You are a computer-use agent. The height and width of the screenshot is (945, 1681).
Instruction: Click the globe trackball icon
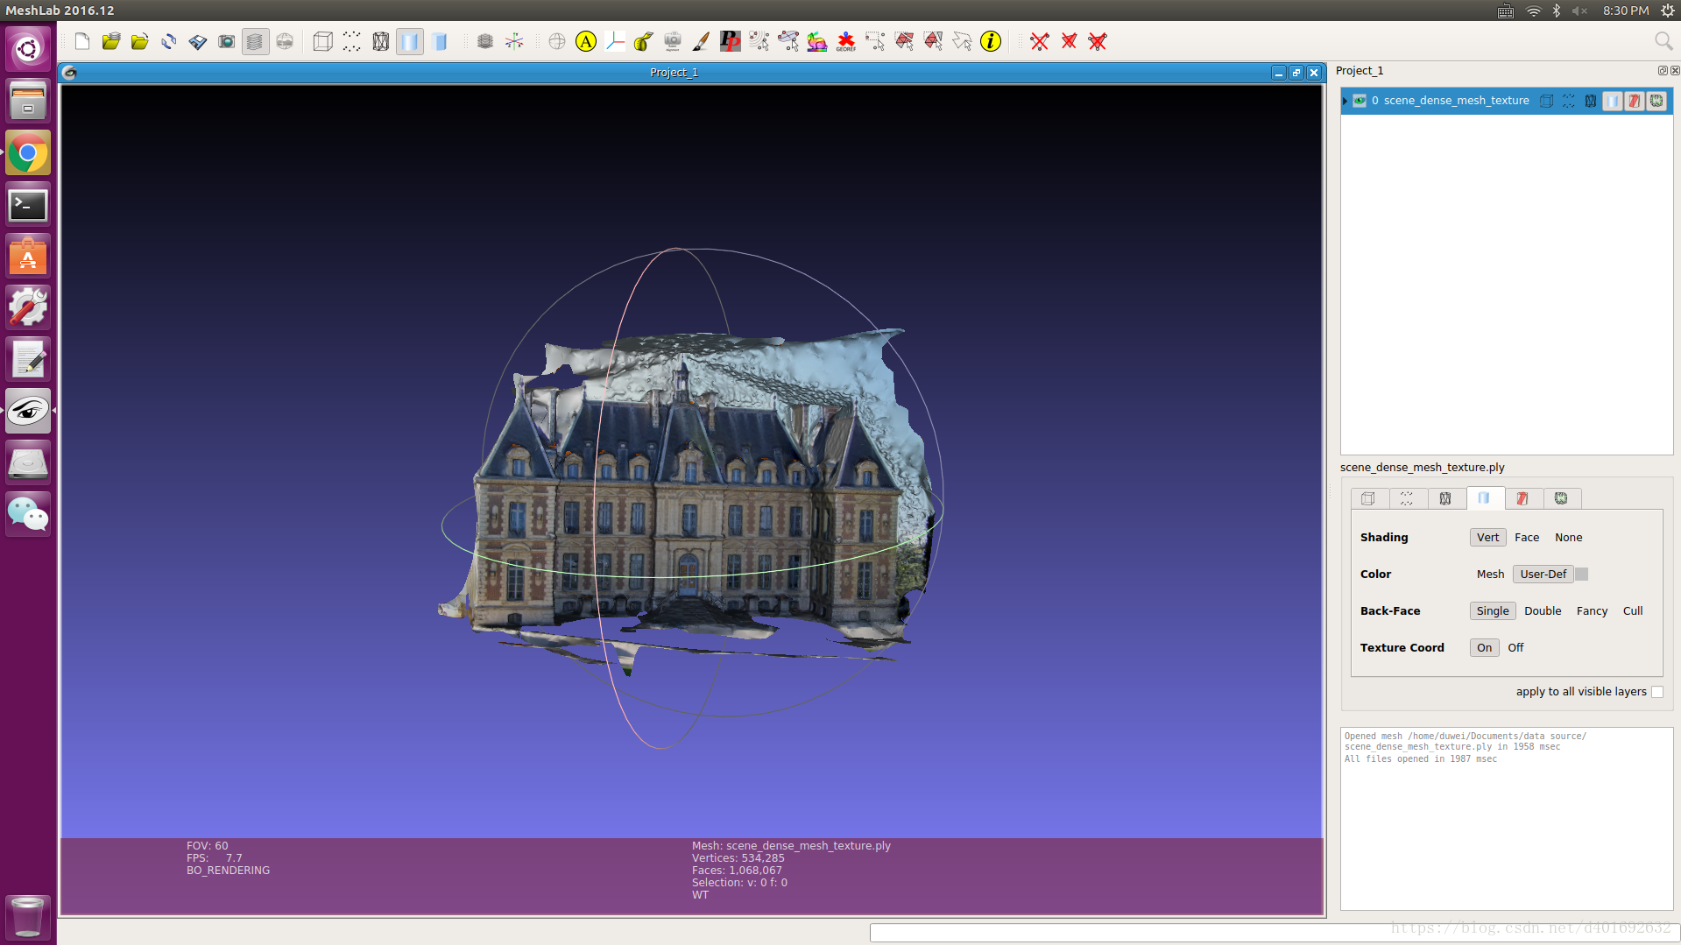pos(557,41)
